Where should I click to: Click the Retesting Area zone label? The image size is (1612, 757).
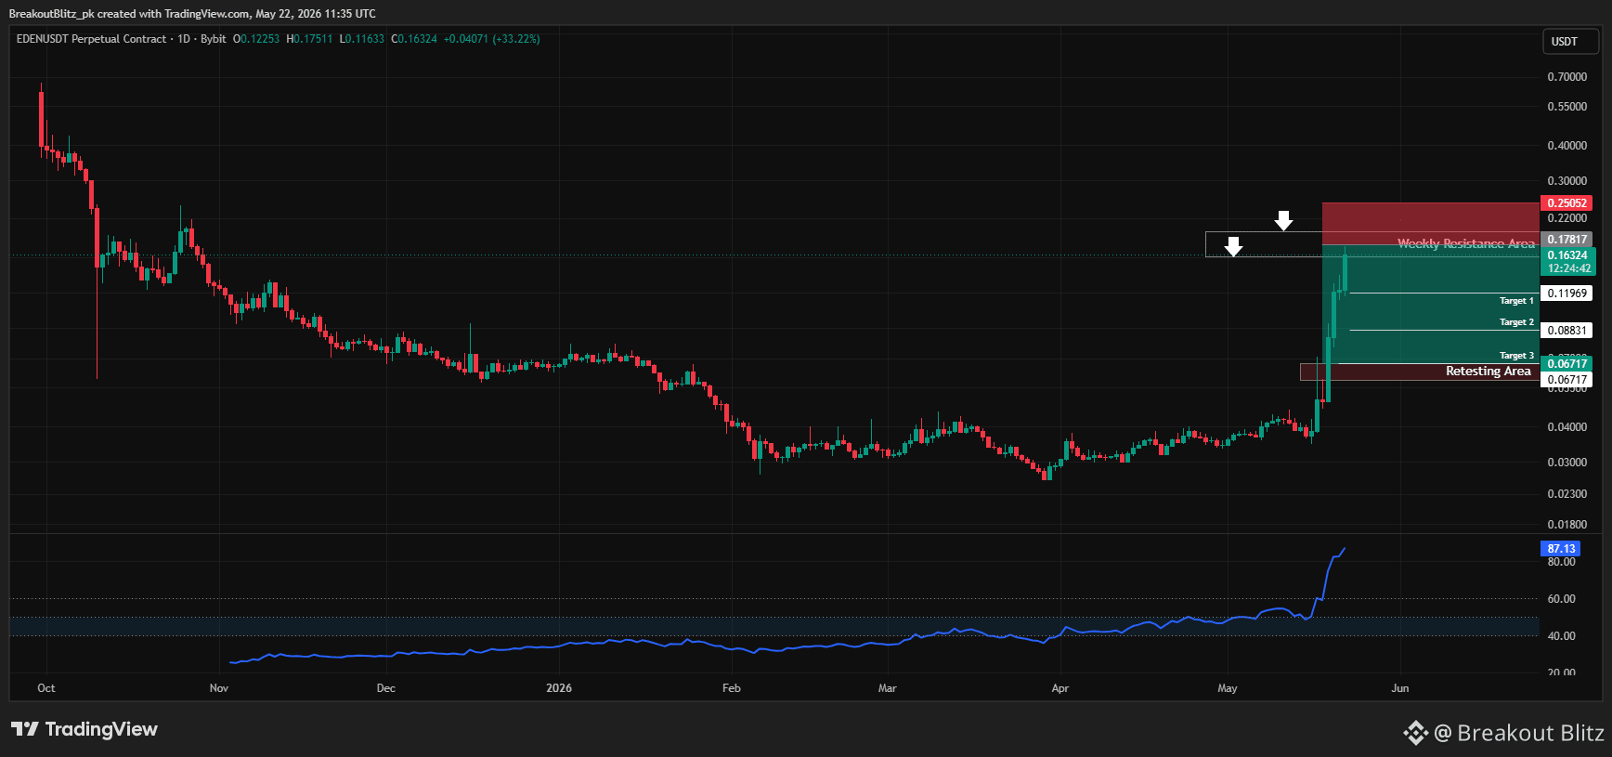pos(1488,372)
